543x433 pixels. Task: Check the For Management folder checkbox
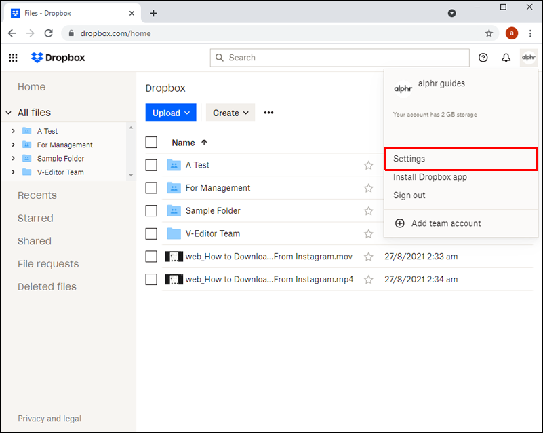coord(151,188)
